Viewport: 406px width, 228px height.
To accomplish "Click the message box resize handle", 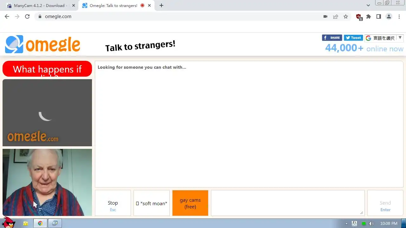I will coord(362,213).
